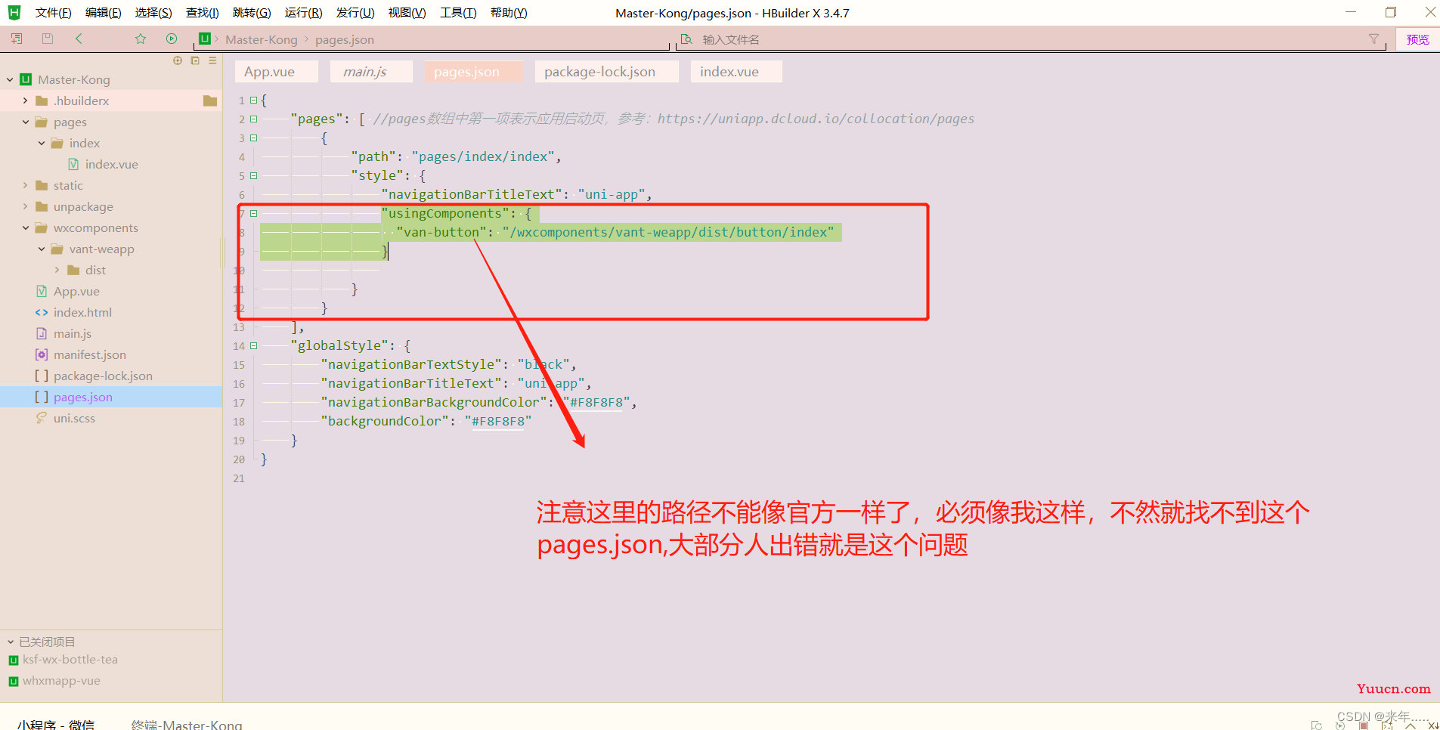This screenshot has height=730, width=1440.
Task: Click the run play-circle toolbar icon
Action: [x=172, y=39]
